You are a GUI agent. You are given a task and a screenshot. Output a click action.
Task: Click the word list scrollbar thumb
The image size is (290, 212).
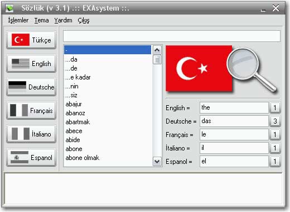[x=157, y=60]
